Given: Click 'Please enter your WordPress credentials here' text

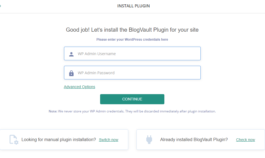Looking at the screenshot, I should (x=132, y=40).
